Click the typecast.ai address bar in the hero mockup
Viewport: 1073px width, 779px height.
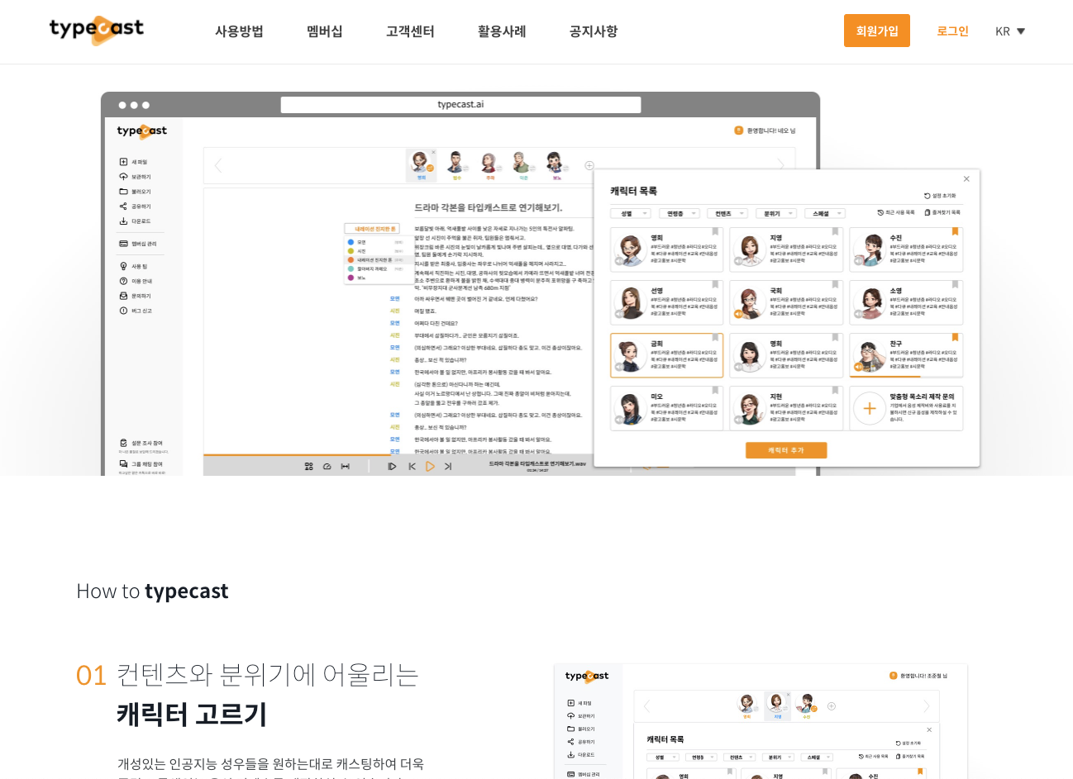click(x=460, y=105)
